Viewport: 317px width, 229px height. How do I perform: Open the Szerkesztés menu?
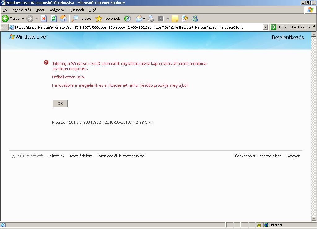point(22,10)
